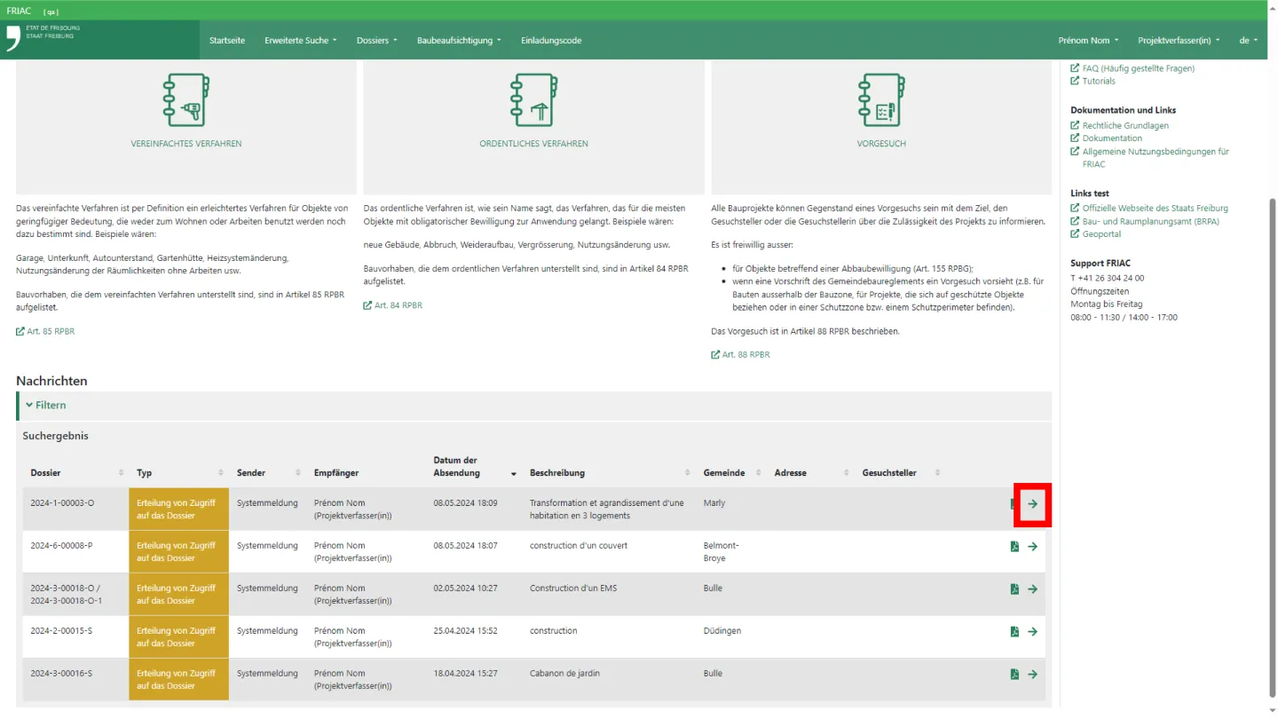
Task: Click the Vereinfachtes Verfahren notebook icon
Action: pyautogui.click(x=185, y=99)
